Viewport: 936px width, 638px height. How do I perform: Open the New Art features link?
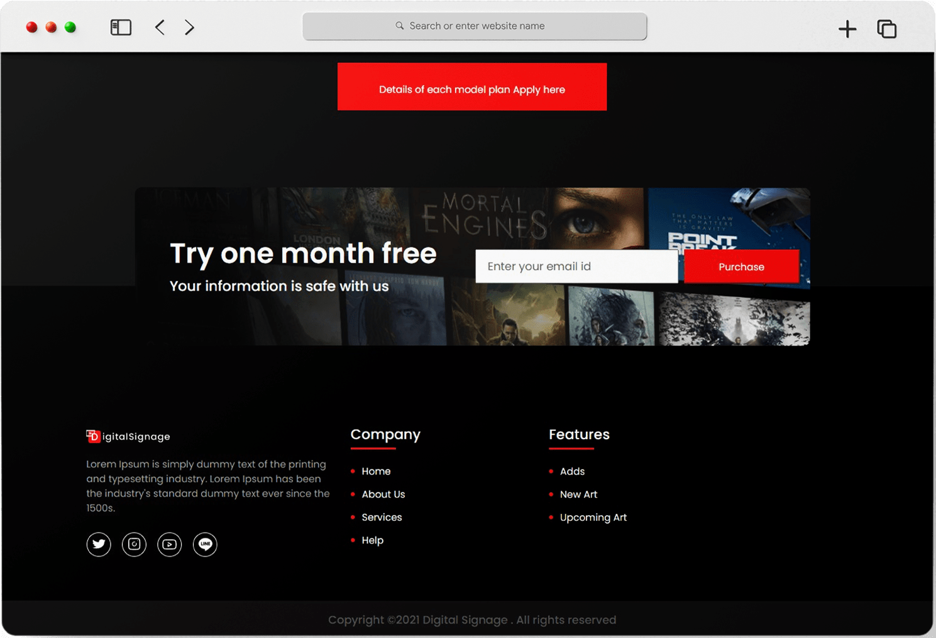pyautogui.click(x=578, y=495)
